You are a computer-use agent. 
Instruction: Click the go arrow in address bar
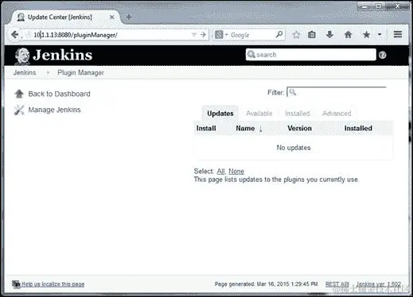pyautogui.click(x=203, y=35)
